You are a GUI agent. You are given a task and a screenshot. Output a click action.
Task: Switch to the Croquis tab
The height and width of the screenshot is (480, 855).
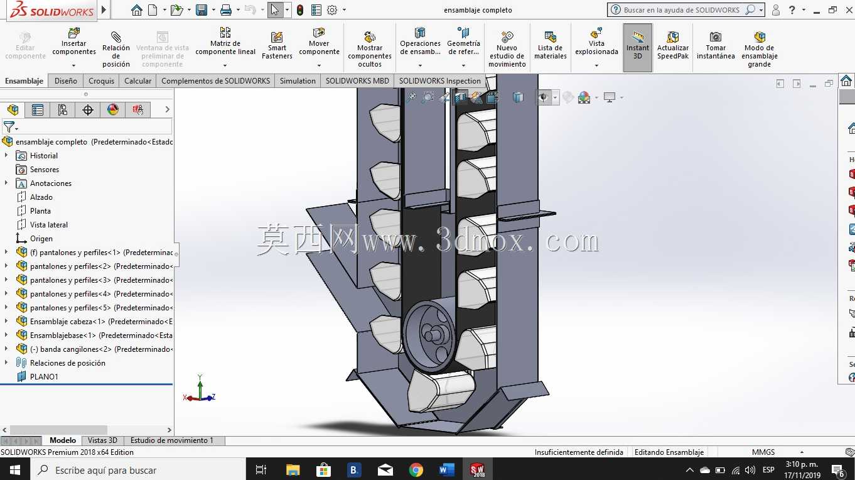coord(102,81)
